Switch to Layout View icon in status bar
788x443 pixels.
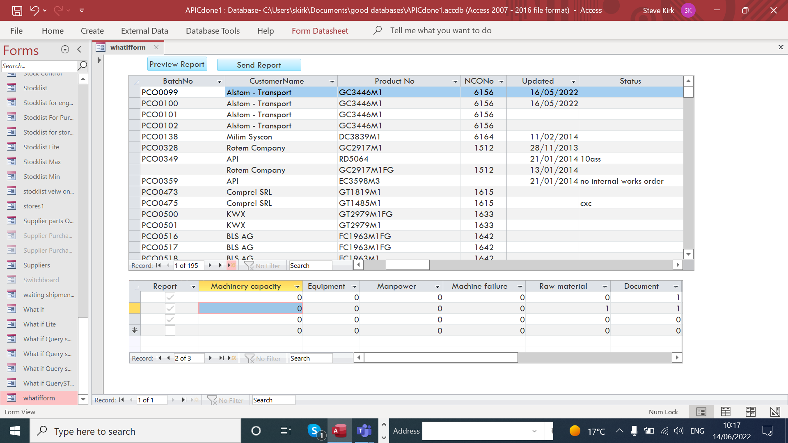[750, 412]
